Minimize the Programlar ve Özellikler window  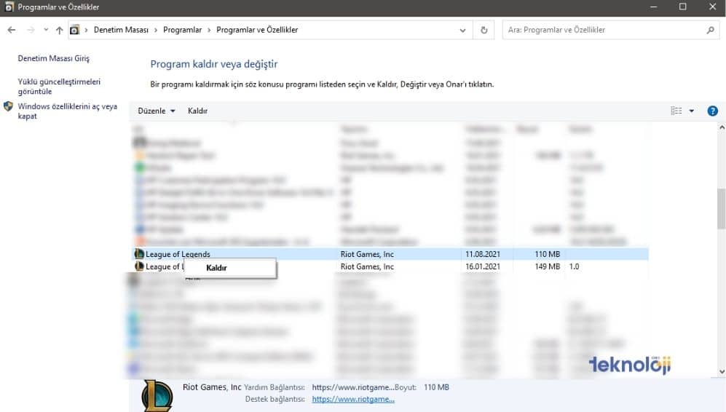[654, 7]
